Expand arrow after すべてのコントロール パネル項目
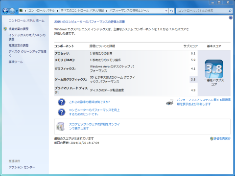The height and width of the screenshot is (176, 235). [x=107, y=11]
